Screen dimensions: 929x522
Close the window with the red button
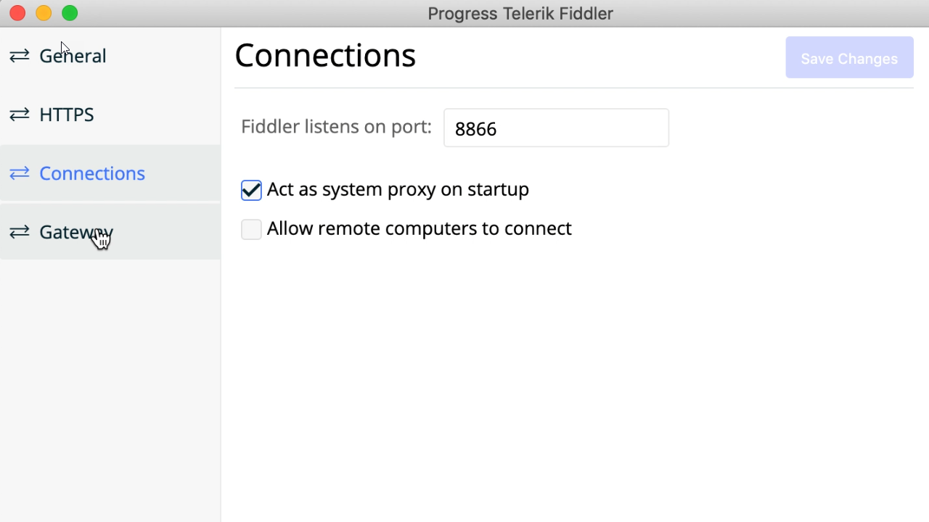[x=17, y=13]
